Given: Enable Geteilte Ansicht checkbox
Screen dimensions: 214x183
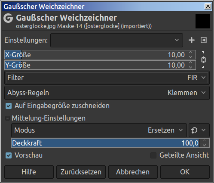Looking at the screenshot, I should pyautogui.click(x=153, y=155).
